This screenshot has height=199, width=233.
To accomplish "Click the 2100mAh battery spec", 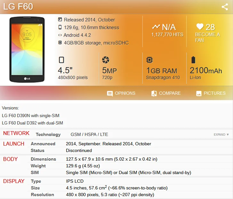I will pos(206,70).
